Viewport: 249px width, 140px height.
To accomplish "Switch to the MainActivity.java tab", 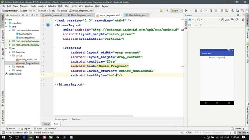I will click(x=137, y=15).
